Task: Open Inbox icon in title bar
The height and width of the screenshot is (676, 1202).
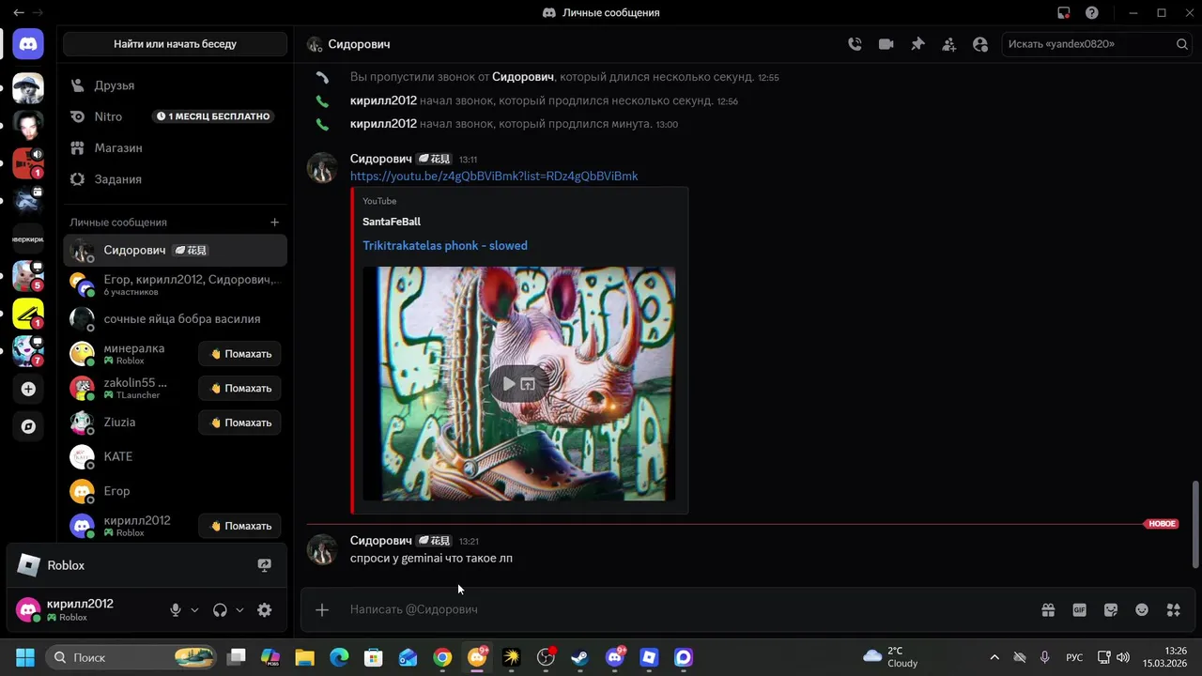Action: tap(1063, 13)
